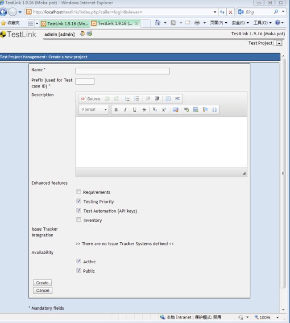This screenshot has height=323, width=290.
Task: Open the print dropdown arrow
Action: tap(204, 23)
